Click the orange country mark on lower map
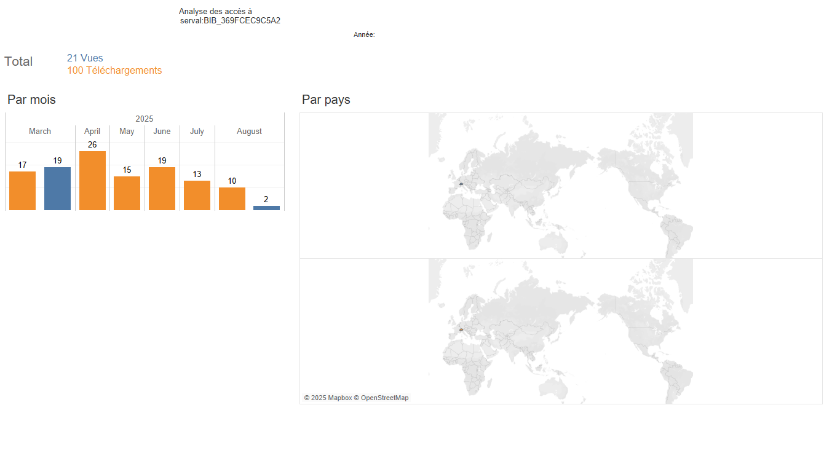This screenshot has height=472, width=840. pyautogui.click(x=461, y=329)
